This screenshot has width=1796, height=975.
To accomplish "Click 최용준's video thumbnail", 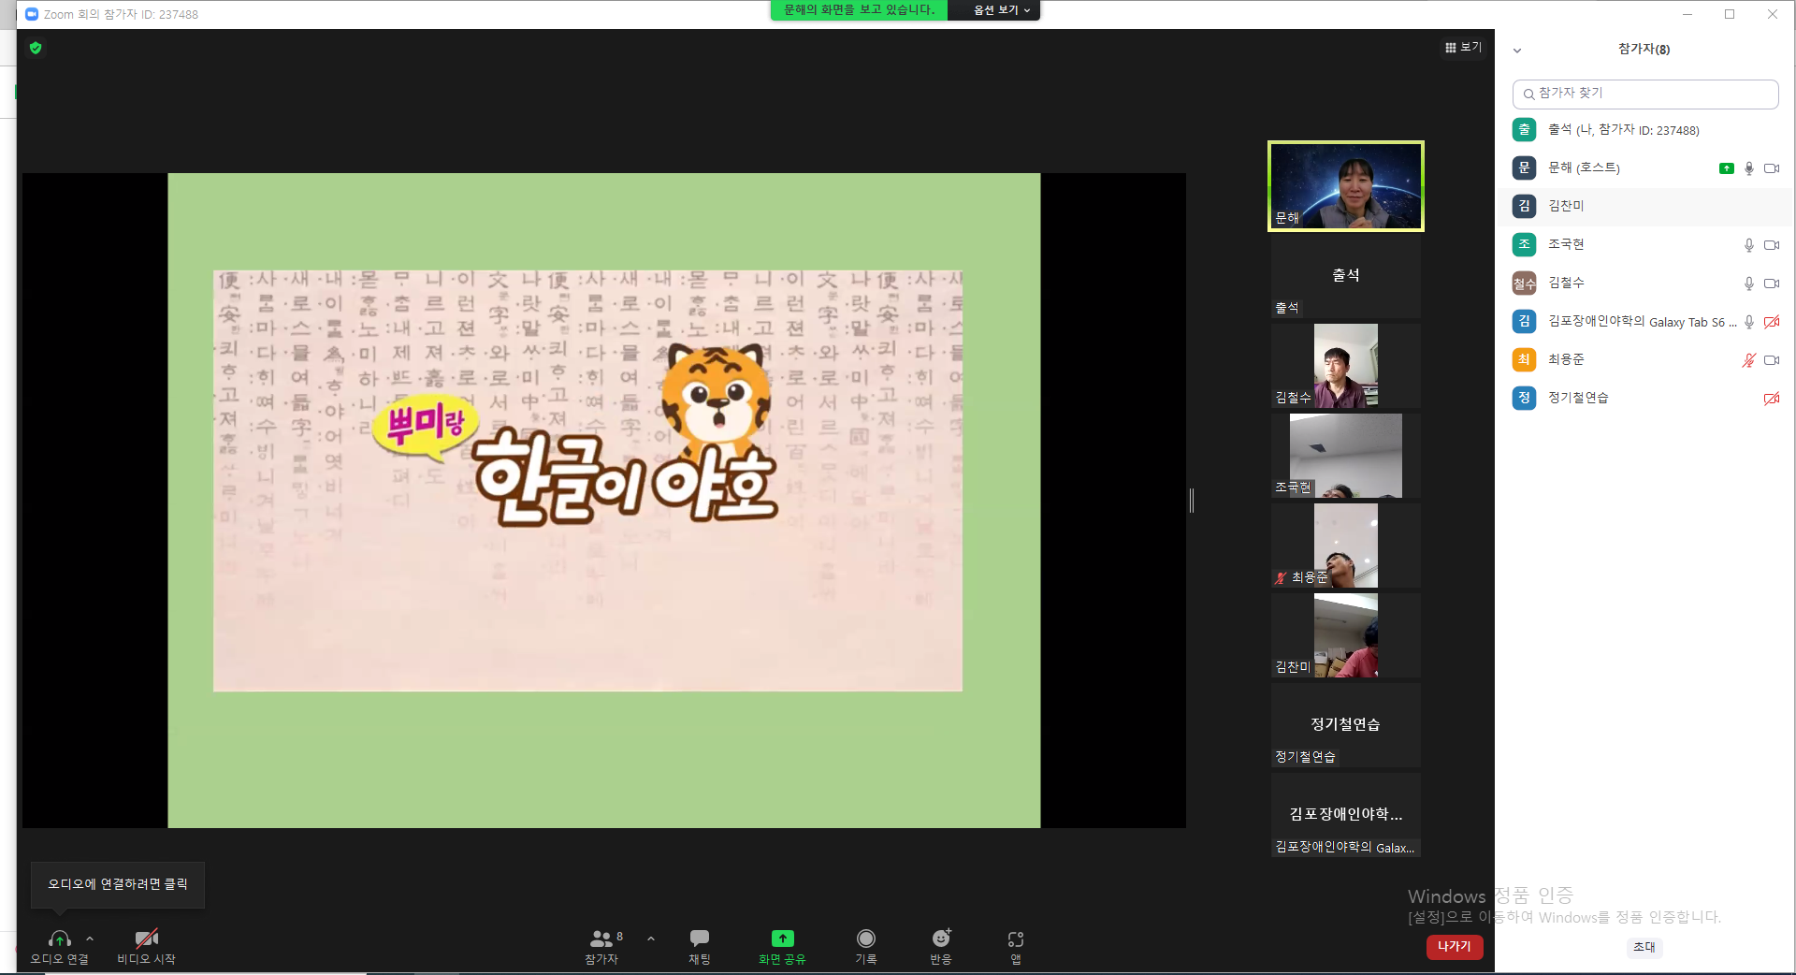I will pyautogui.click(x=1345, y=546).
